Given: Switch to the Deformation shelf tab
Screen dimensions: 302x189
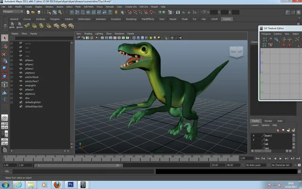Looking at the screenshot, I should (x=84, y=19).
